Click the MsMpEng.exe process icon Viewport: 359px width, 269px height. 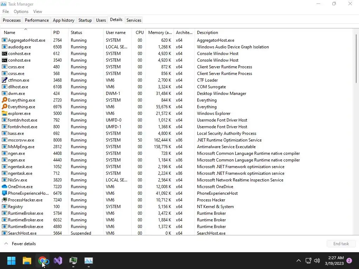pyautogui.click(x=4, y=147)
